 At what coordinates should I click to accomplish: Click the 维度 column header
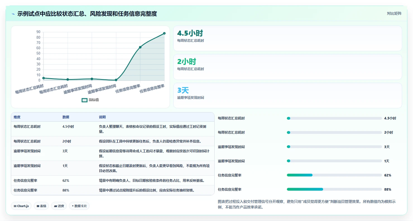click(17, 117)
